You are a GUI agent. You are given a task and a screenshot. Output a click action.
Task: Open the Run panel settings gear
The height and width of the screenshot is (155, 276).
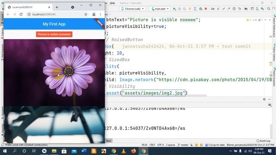pyautogui.click(x=264, y=99)
